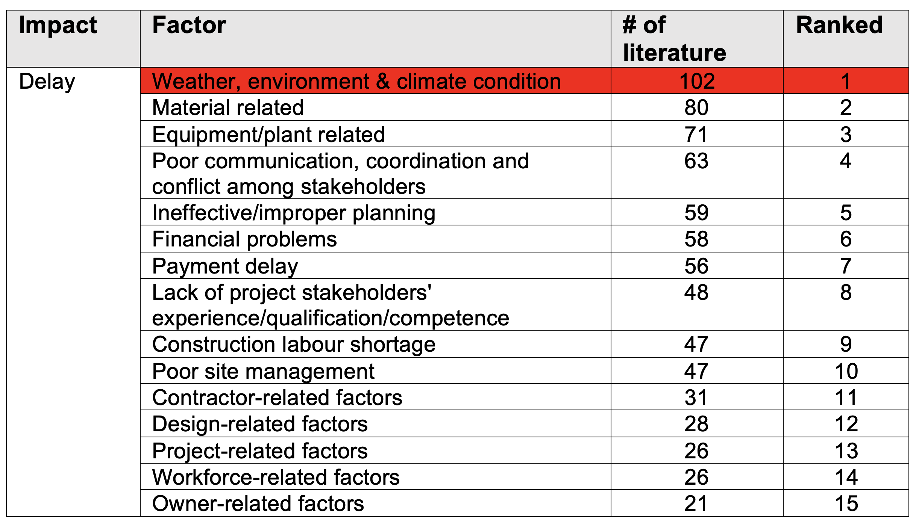Select the rank 15 cell

click(846, 503)
